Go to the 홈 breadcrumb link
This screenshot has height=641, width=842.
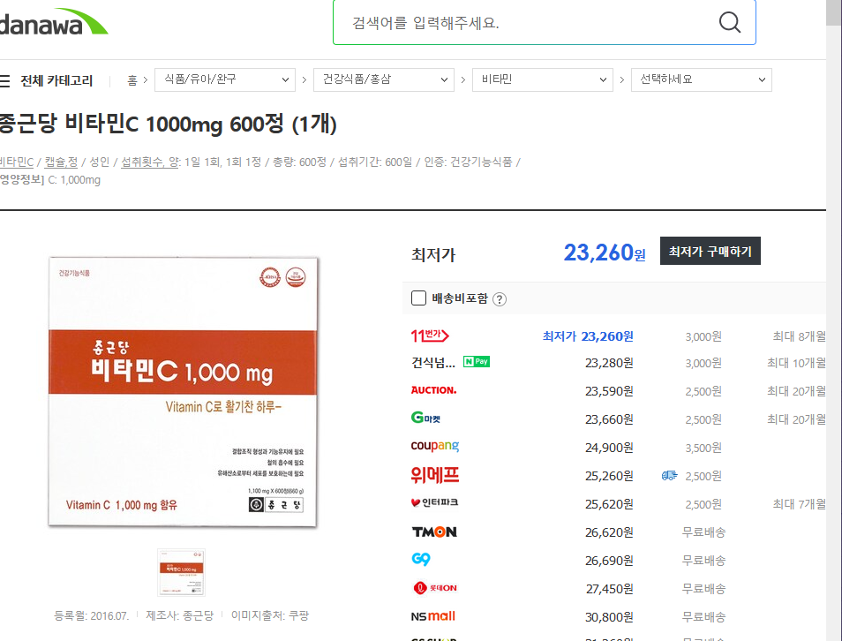132,80
